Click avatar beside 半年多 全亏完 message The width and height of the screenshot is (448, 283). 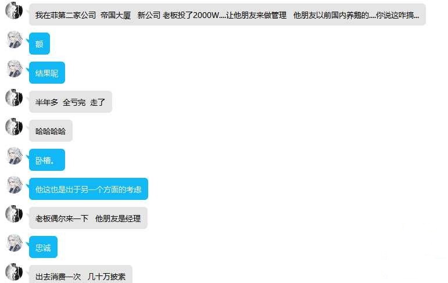(14, 98)
